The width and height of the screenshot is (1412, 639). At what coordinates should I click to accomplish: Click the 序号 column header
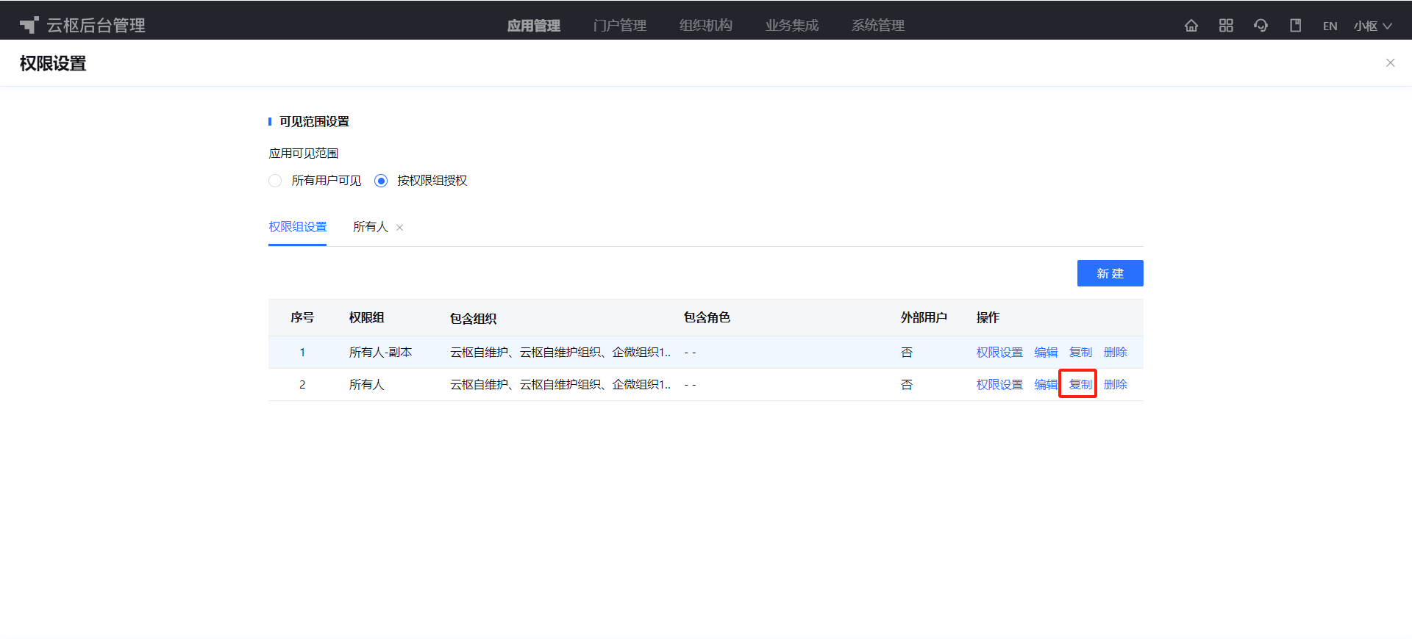point(302,317)
